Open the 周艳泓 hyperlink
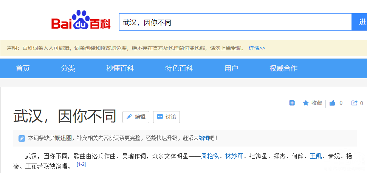Viewport: 367px width, 173px height. click(x=210, y=156)
